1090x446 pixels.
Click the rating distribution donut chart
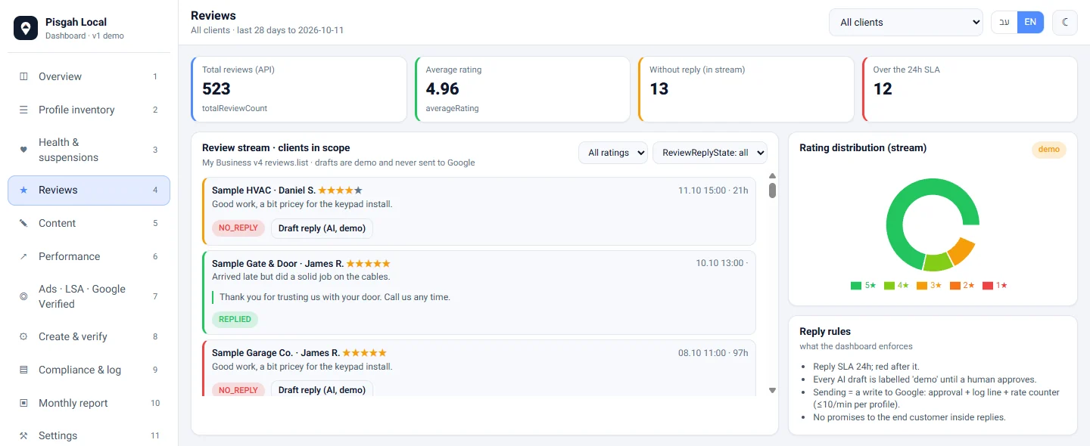tap(933, 225)
